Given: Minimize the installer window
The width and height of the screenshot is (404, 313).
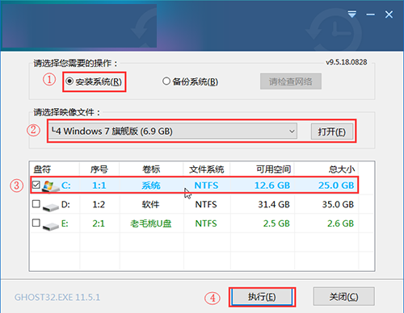Looking at the screenshot, I should 370,15.
